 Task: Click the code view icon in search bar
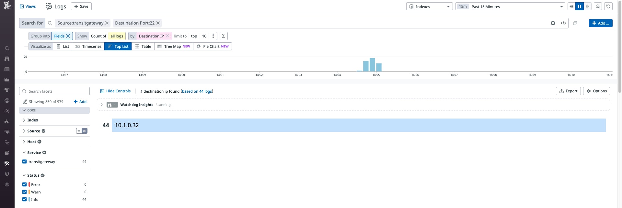[x=563, y=23]
